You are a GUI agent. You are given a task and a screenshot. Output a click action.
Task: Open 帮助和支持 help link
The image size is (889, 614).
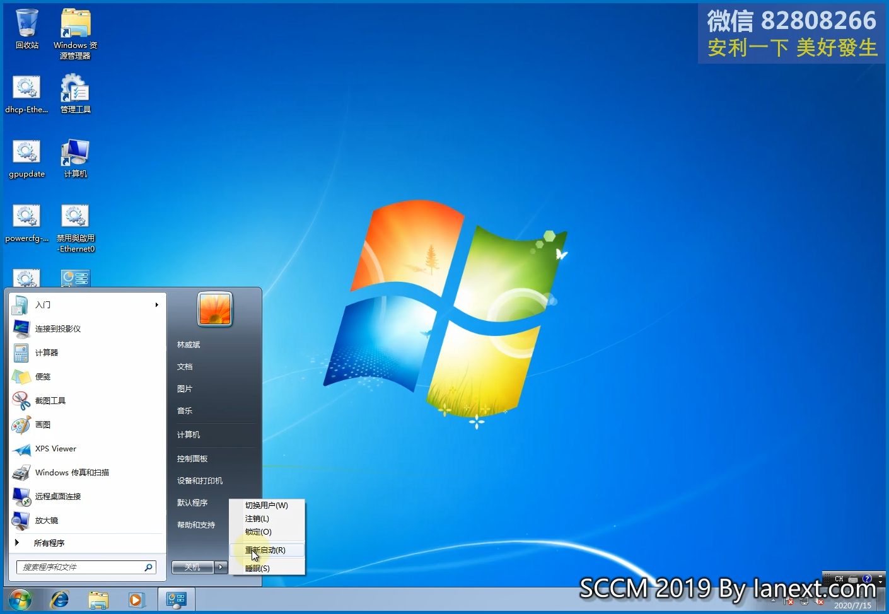196,525
